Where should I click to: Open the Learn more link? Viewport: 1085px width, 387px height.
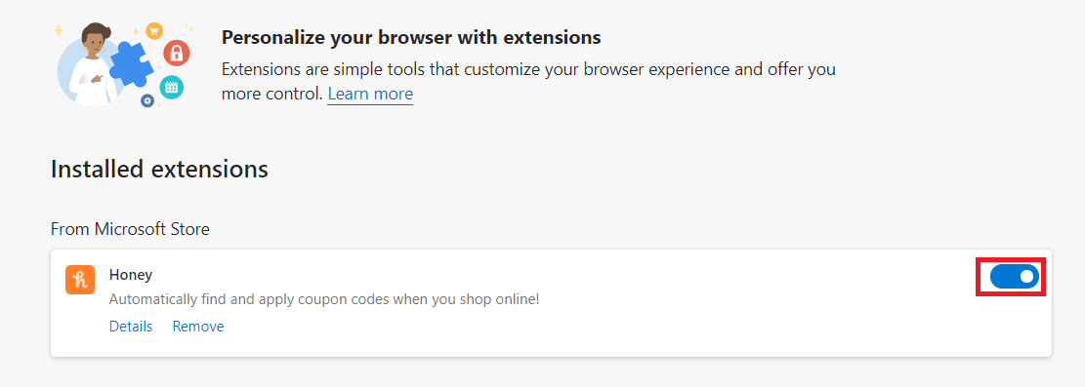(x=370, y=94)
